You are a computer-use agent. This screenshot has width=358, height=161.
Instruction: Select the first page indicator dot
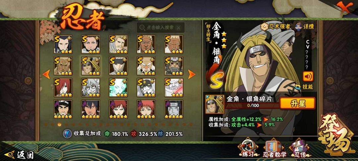45,125
